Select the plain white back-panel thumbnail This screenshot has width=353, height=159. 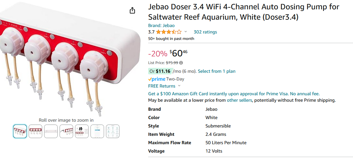(x=51, y=131)
